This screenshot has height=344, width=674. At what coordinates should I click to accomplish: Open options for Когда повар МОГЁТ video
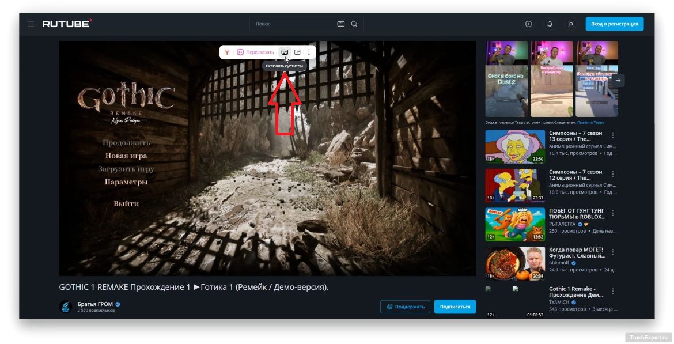(x=613, y=252)
